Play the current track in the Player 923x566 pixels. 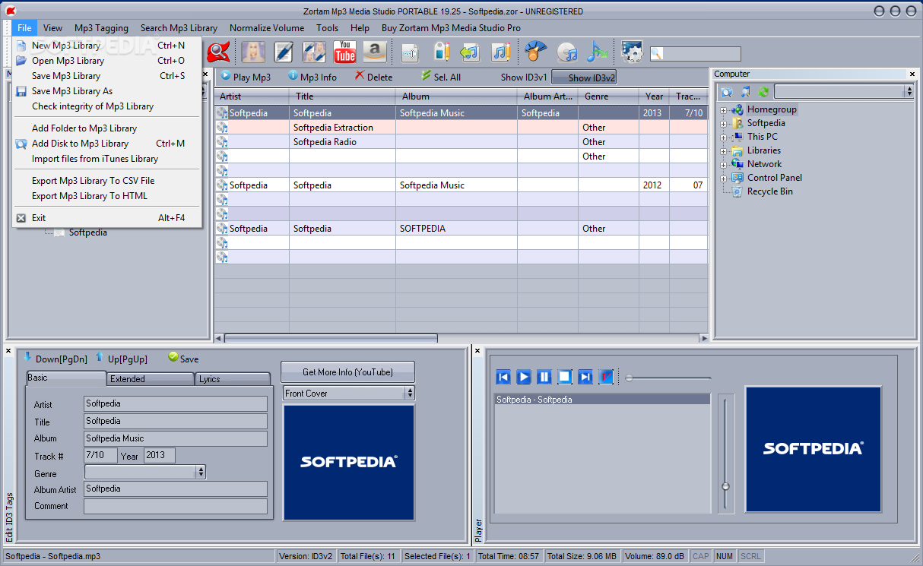(x=524, y=377)
